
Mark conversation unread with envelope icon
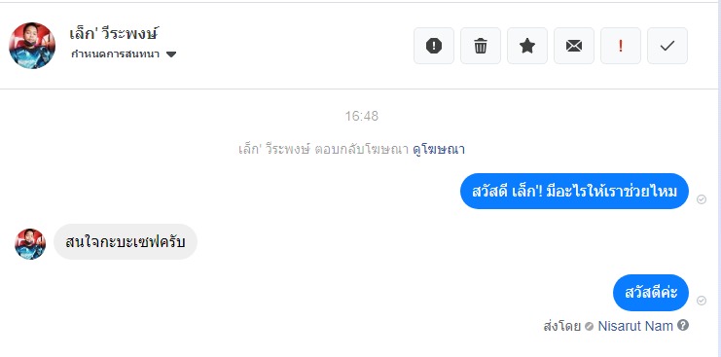(x=574, y=46)
